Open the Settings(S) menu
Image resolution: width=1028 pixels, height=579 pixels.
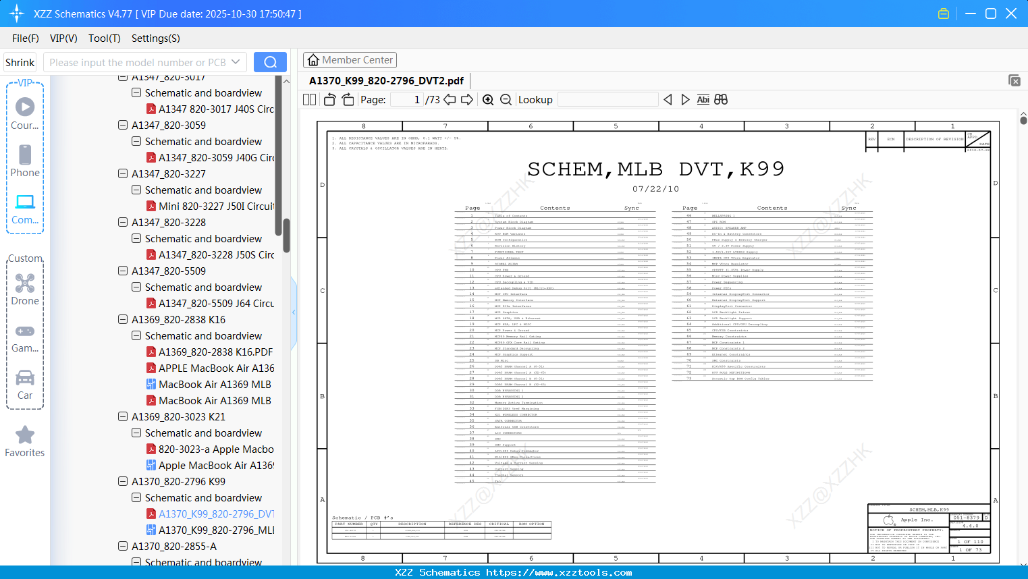tap(156, 38)
